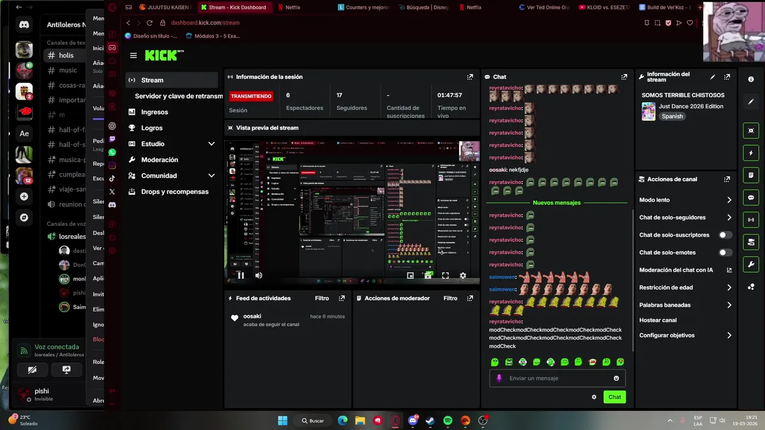
Task: Open Configurar objetivos settings
Action: pos(686,336)
